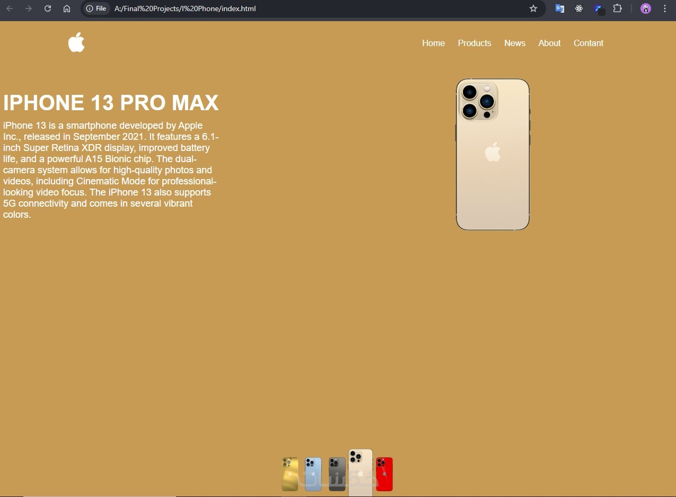676x497 pixels.
Task: Open the News nav link
Action: click(515, 43)
